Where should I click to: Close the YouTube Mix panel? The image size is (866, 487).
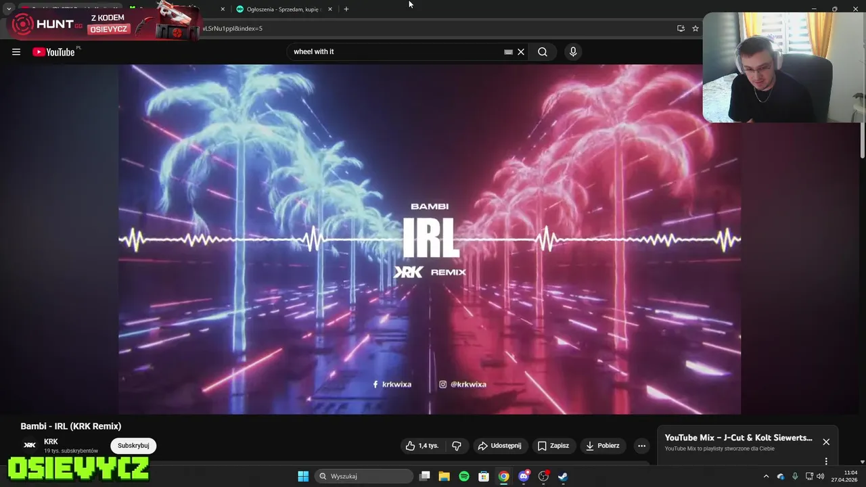826,442
